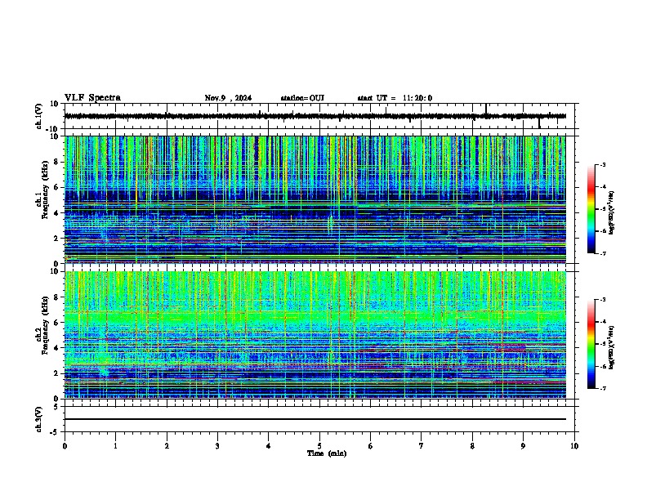Click the "-5" tick on the ch.3(V) axis
Screen dimensions: 647x500
point(56,432)
